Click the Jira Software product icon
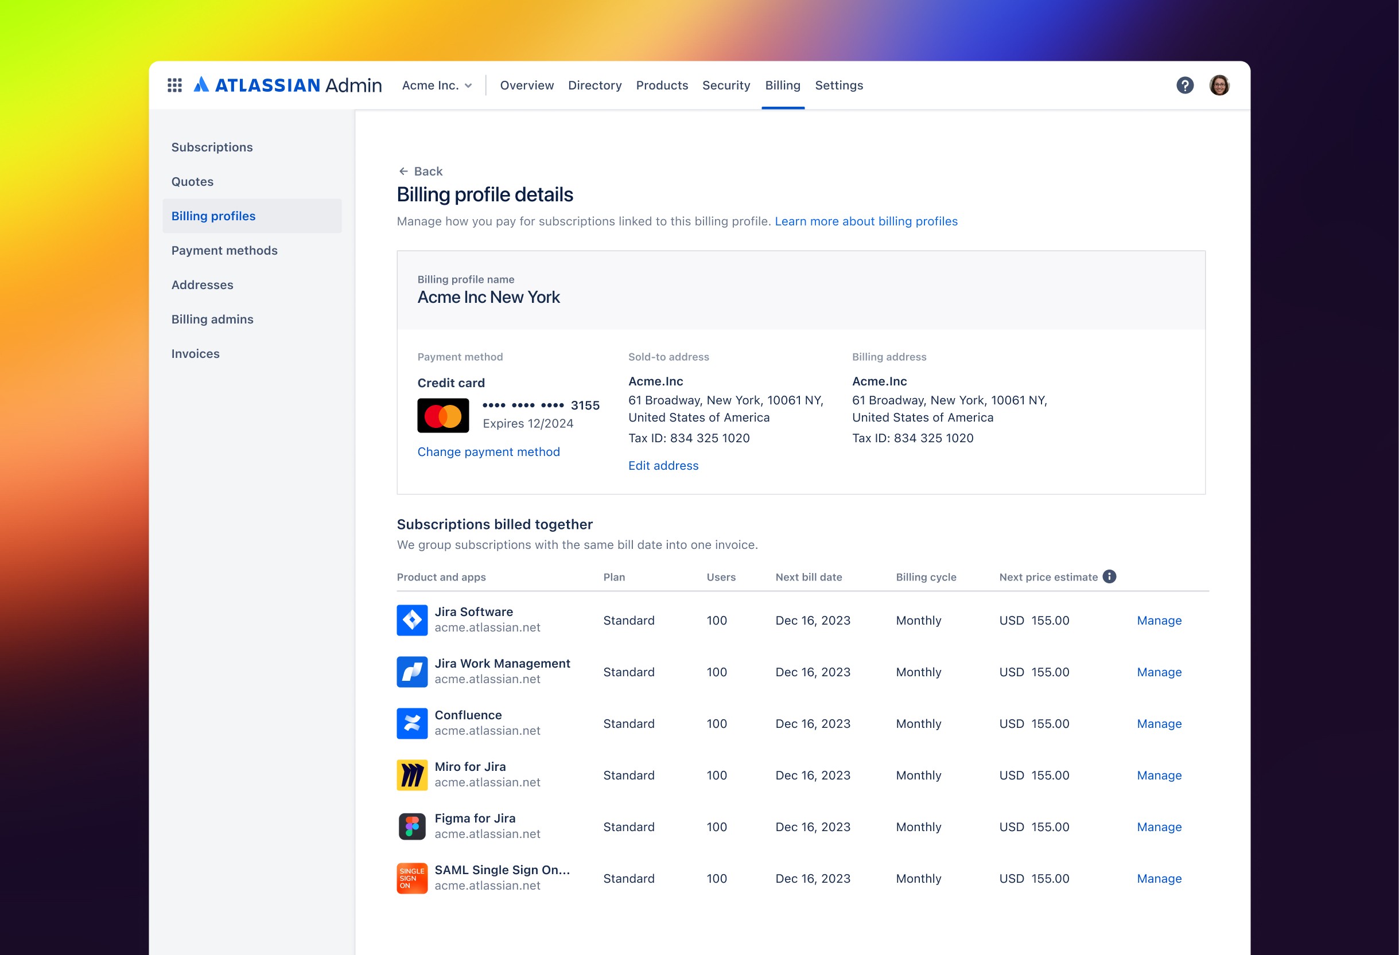The height and width of the screenshot is (955, 1399). coord(413,620)
